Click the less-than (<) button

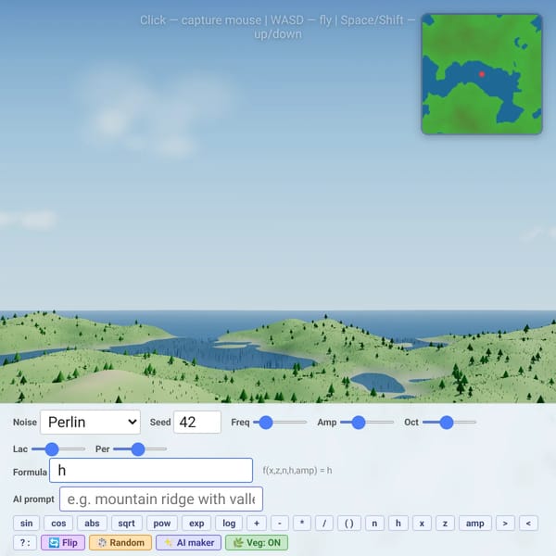(528, 523)
